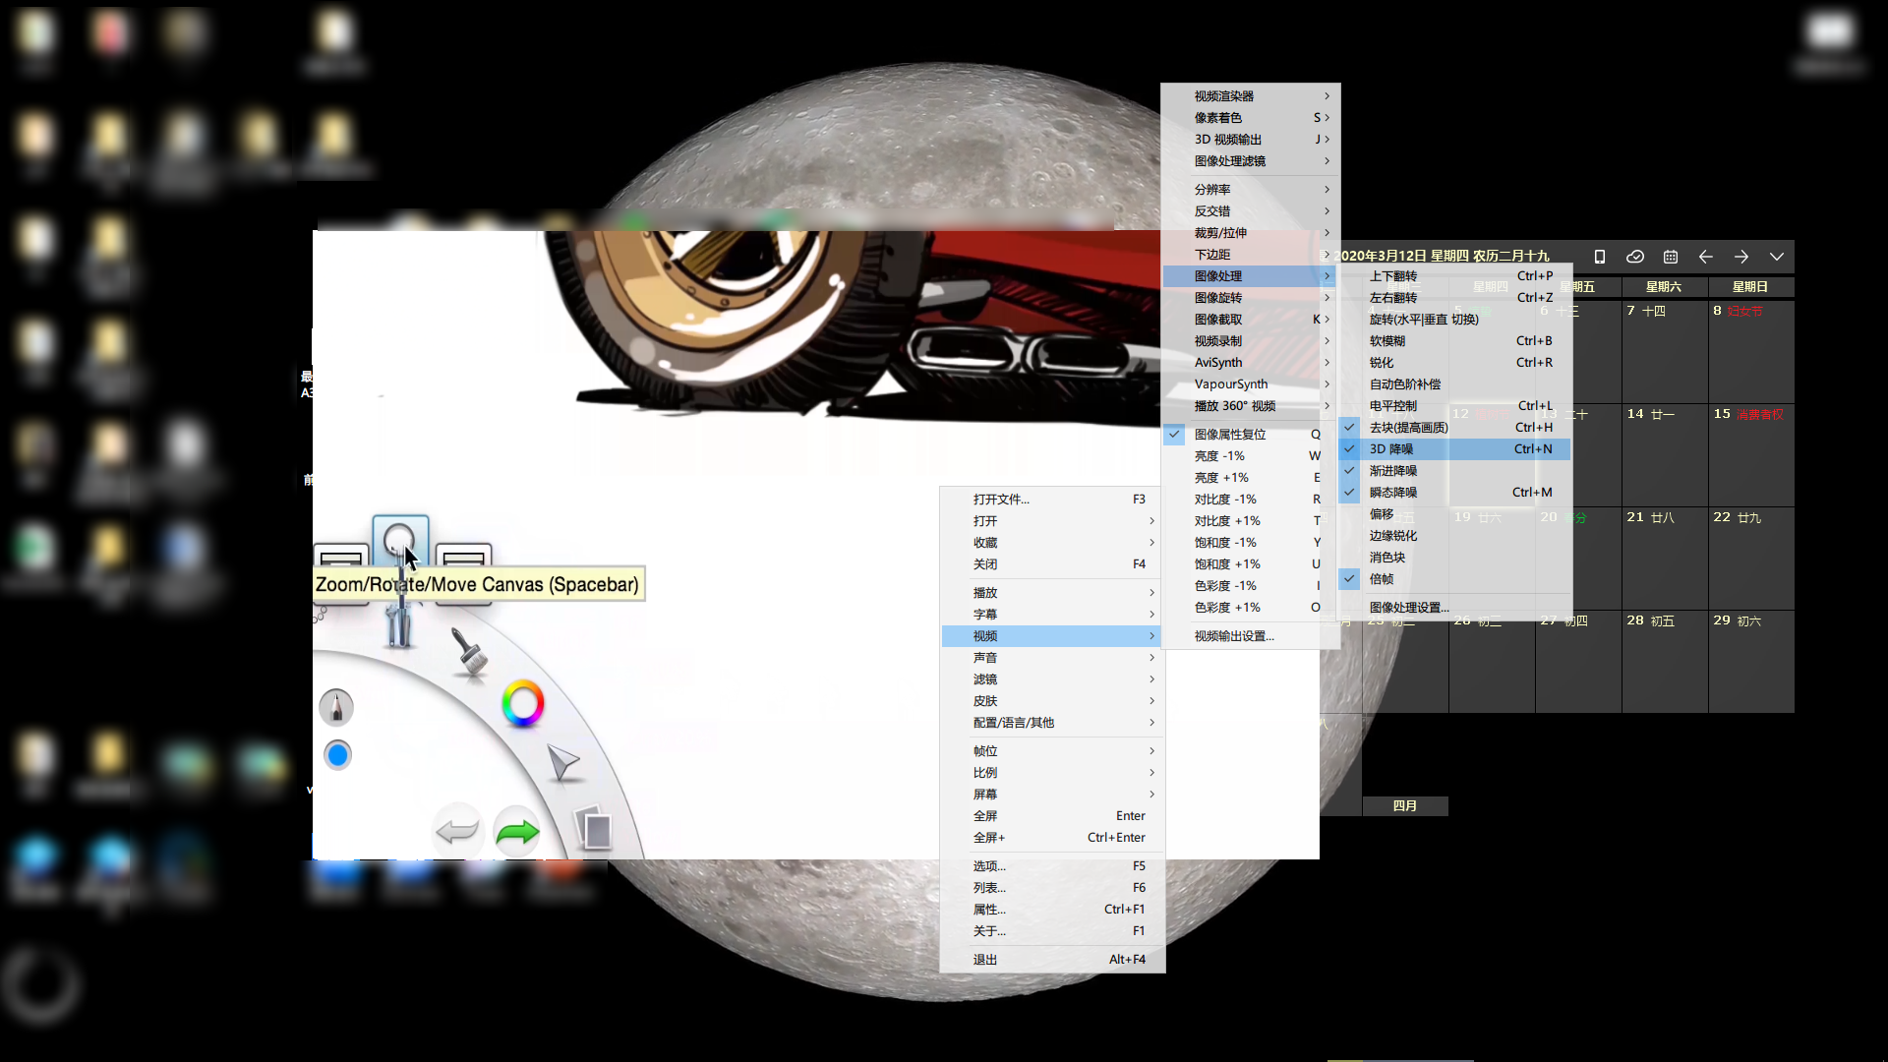This screenshot has width=1888, height=1062.
Task: Open 视频输出设置... dialog
Action: point(1249,636)
